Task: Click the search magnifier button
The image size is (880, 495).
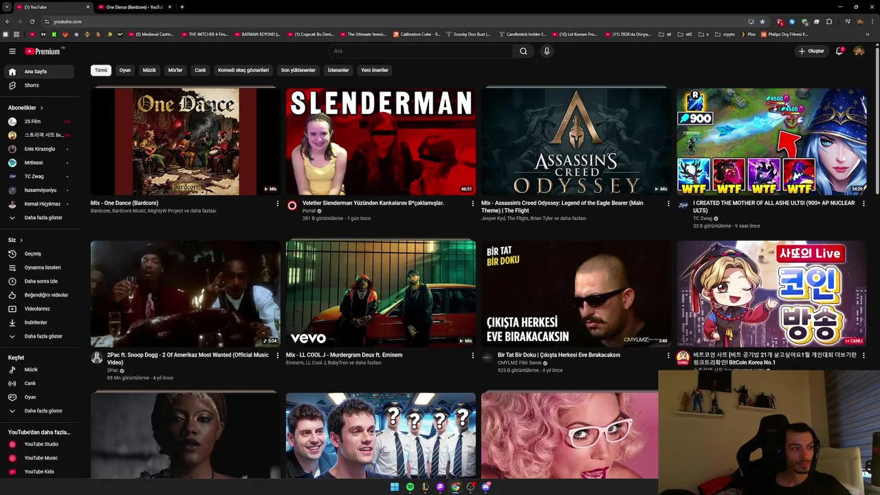Action: (523, 51)
